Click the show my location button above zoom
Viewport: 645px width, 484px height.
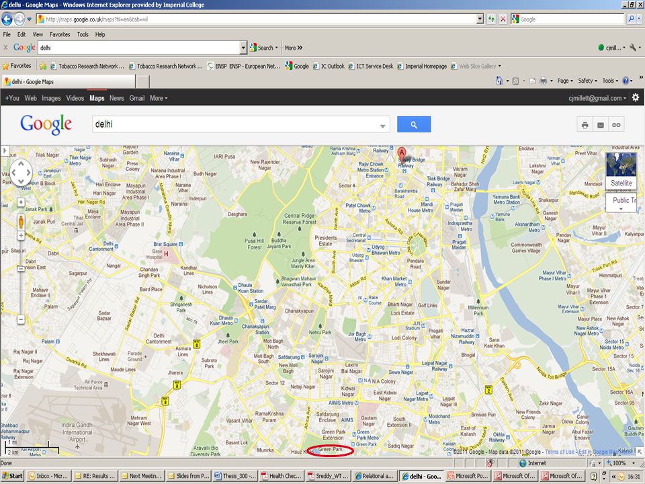(x=21, y=202)
